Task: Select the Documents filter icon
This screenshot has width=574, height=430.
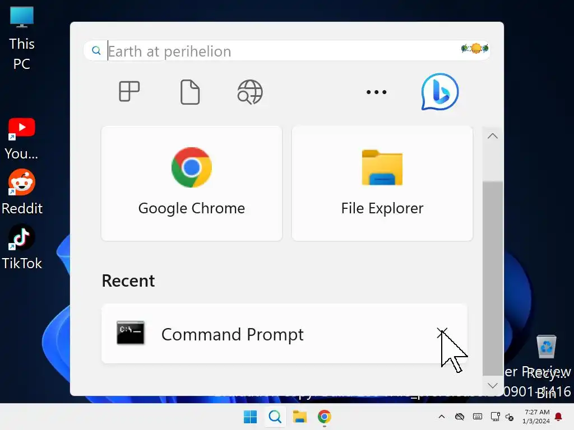Action: coord(190,92)
